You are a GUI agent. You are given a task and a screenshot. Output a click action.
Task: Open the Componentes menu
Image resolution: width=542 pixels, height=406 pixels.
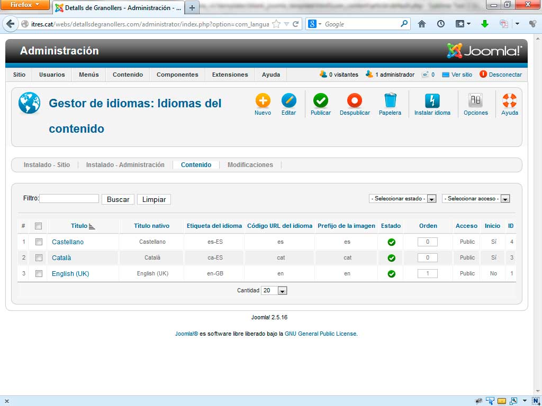click(x=177, y=75)
